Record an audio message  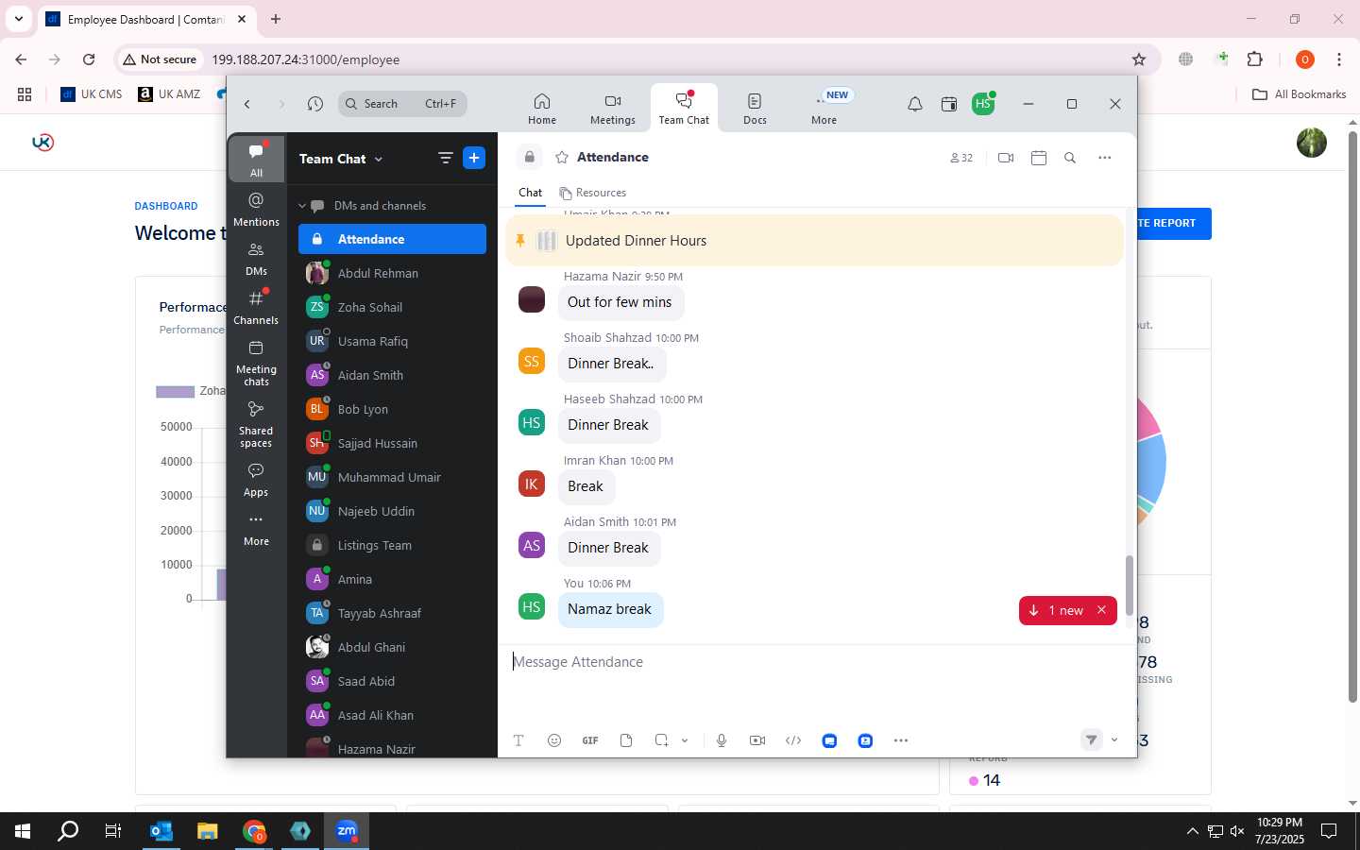coord(722,740)
